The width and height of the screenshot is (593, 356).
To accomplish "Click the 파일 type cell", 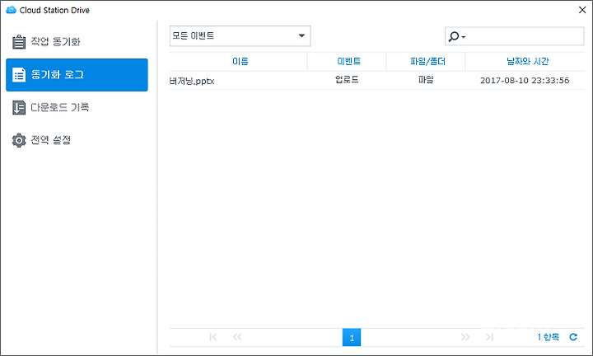I will (426, 80).
